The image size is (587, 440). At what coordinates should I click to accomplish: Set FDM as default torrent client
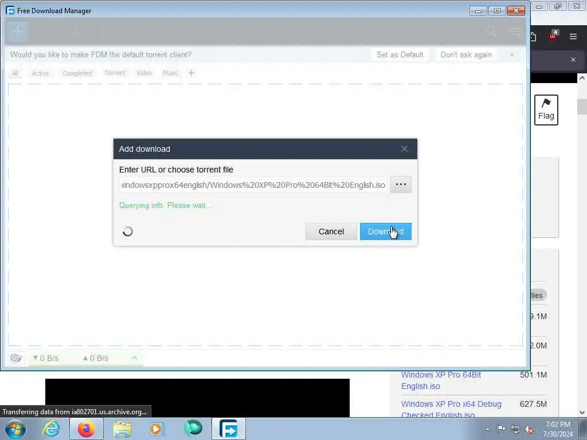pos(400,54)
